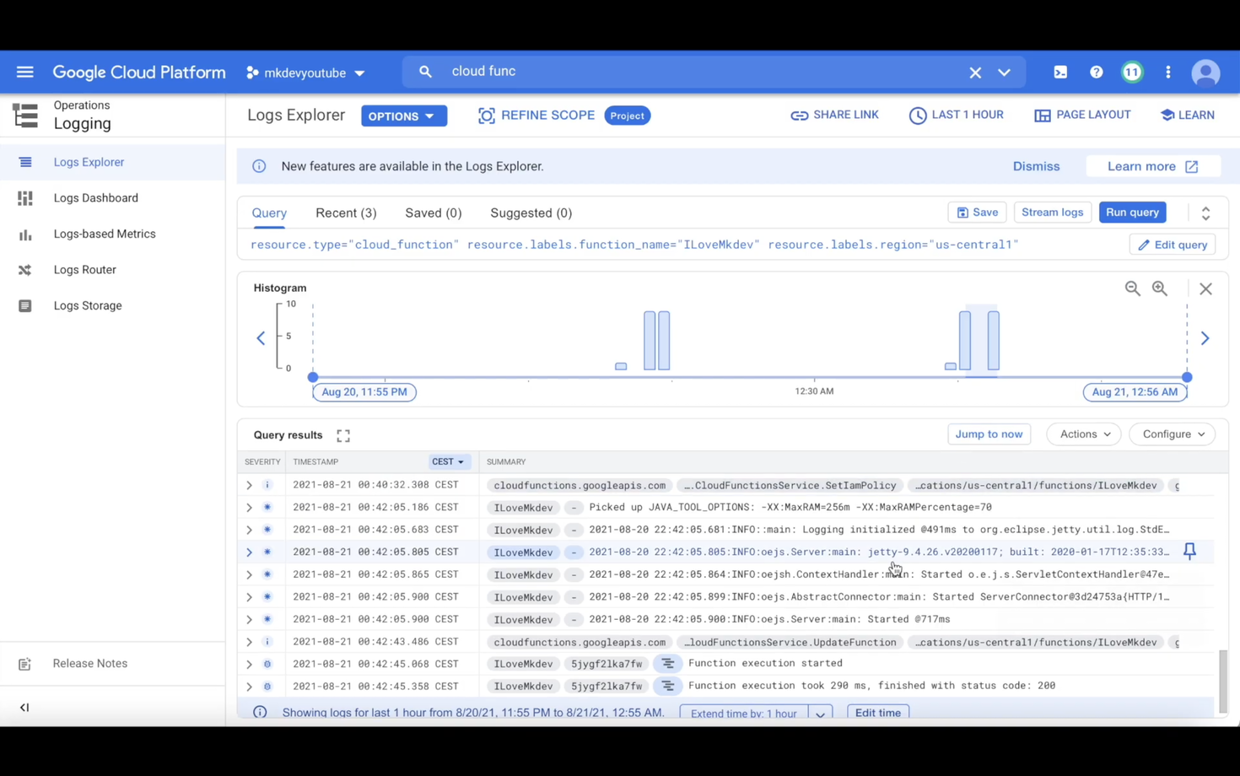Zoom in the histogram
Screen dimensions: 1240x776
click(1160, 288)
